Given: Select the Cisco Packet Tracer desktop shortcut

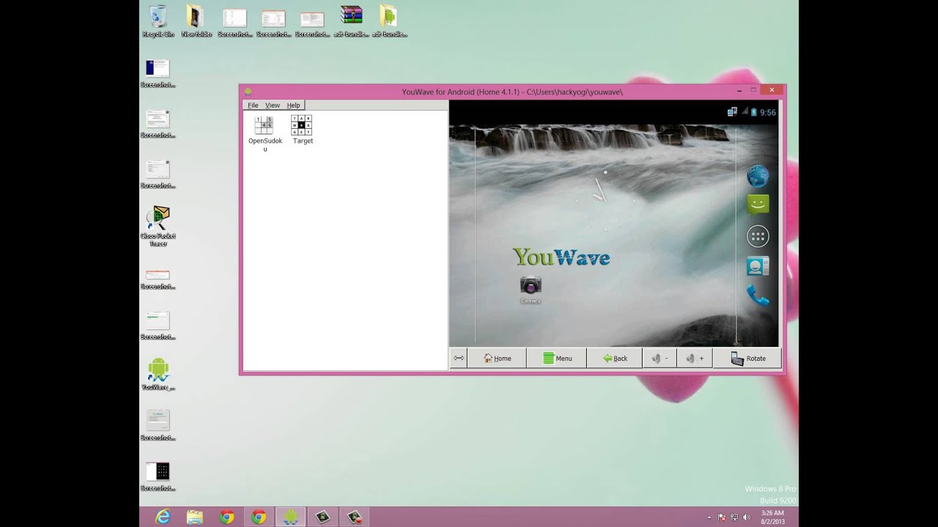Looking at the screenshot, I should click(x=158, y=226).
